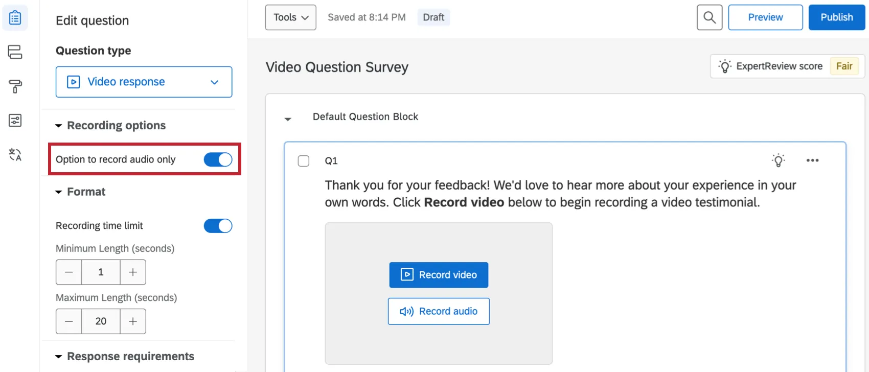The width and height of the screenshot is (869, 372).
Task: Click the Publish button
Action: 836,17
